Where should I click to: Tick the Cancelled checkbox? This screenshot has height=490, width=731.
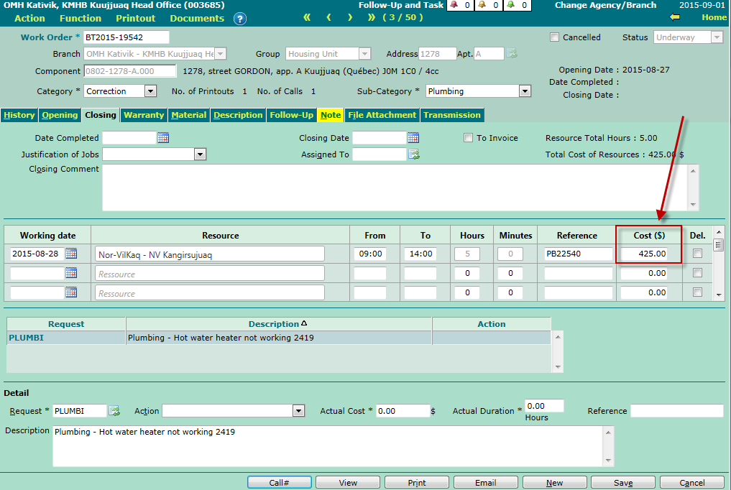554,37
